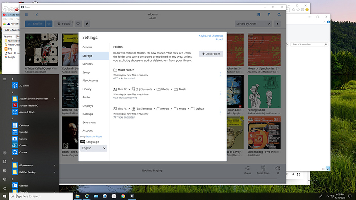
Task: Expand DVDFab Passkey folder
Action: point(54,172)
